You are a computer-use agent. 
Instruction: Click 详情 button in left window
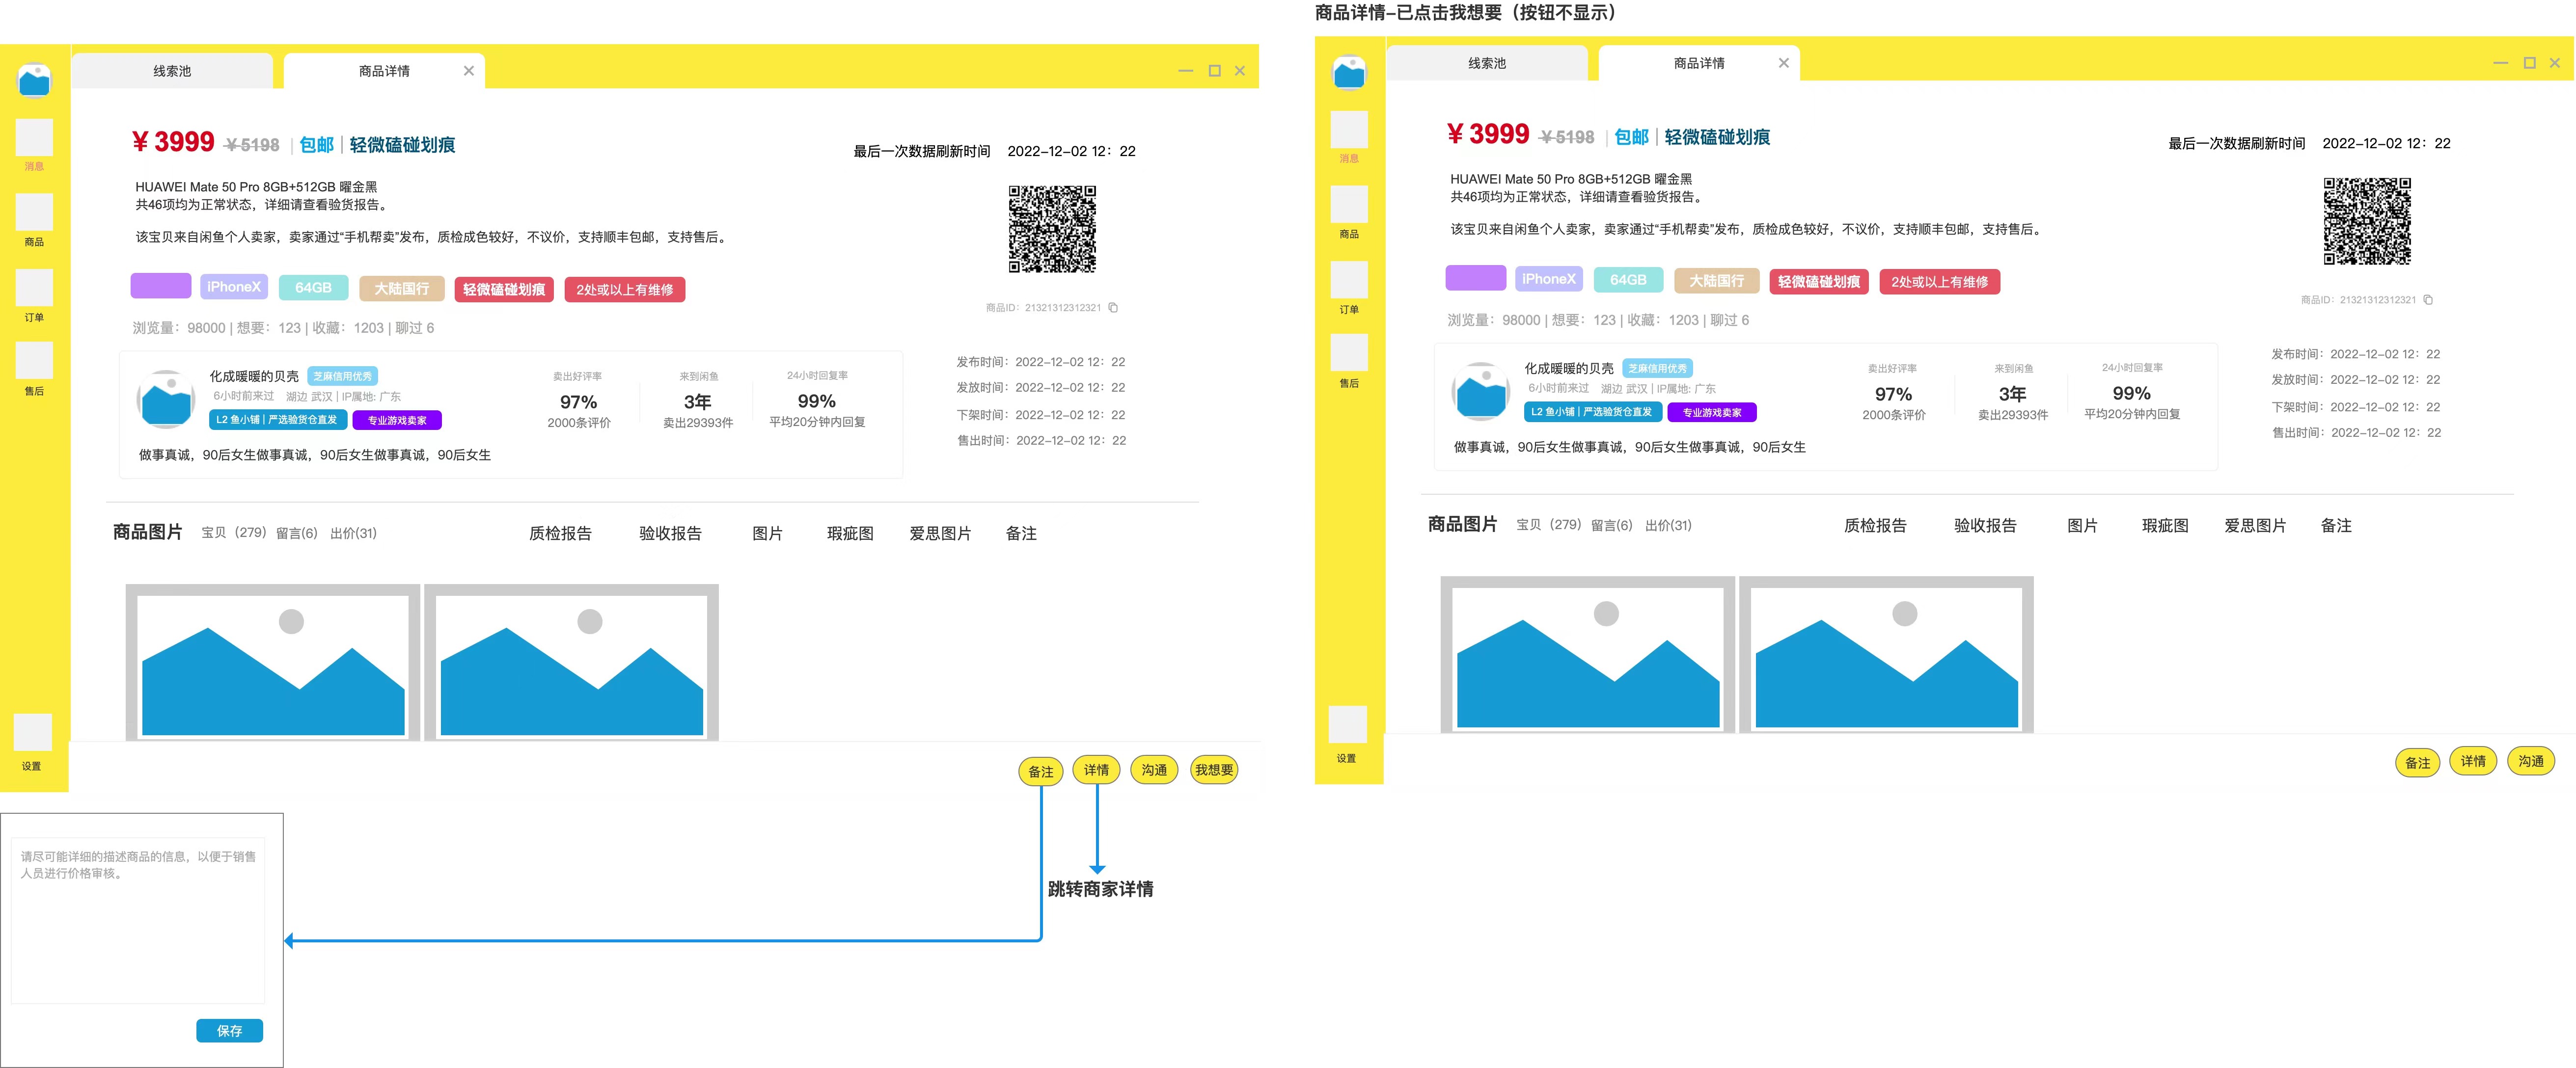[x=1096, y=770]
